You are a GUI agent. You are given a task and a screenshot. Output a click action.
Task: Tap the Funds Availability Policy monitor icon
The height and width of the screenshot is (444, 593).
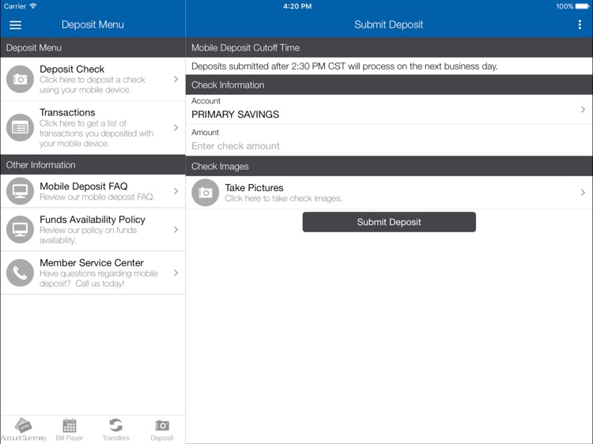(20, 229)
